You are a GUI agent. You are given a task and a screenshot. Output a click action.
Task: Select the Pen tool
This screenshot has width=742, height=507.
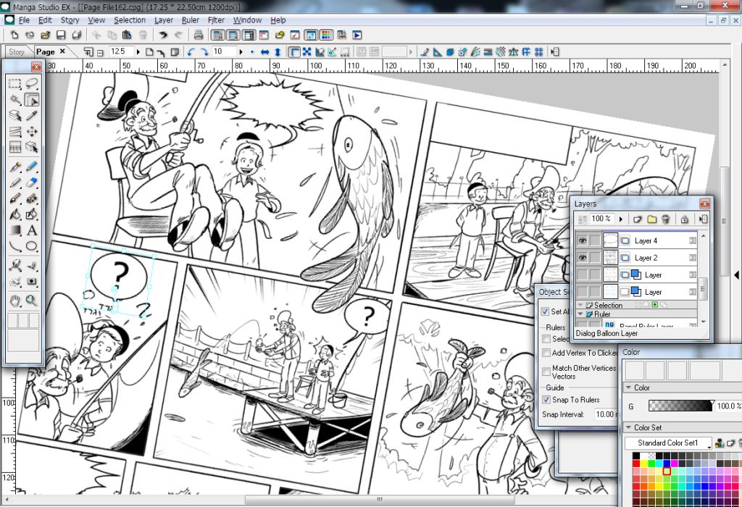click(14, 167)
